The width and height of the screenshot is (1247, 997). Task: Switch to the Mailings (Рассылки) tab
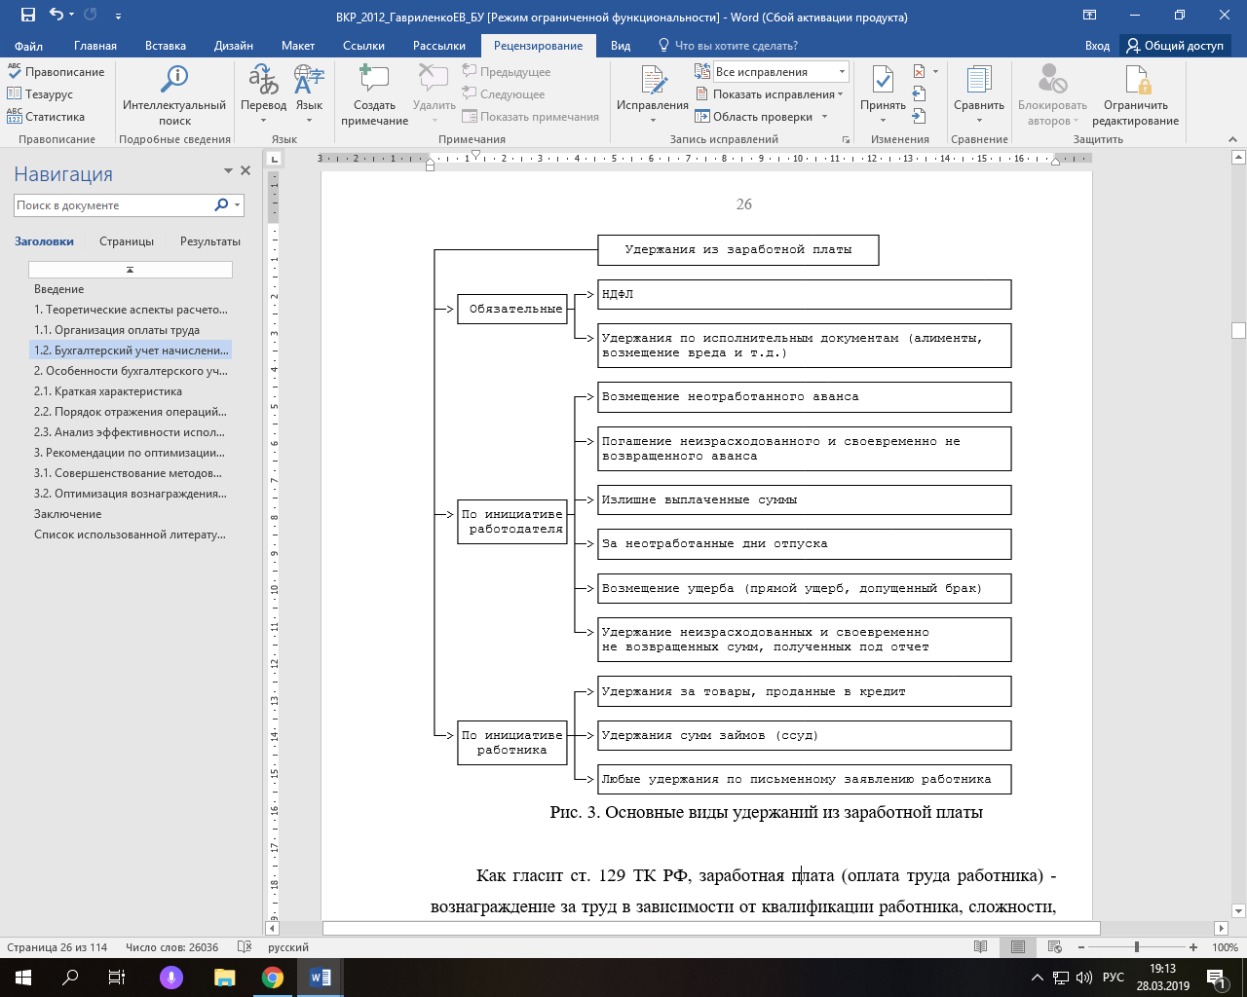(x=439, y=46)
